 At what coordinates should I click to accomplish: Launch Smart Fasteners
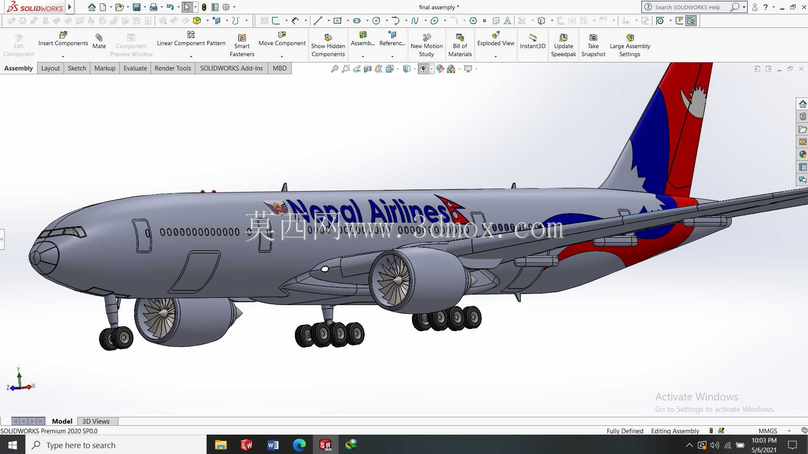pos(242,46)
